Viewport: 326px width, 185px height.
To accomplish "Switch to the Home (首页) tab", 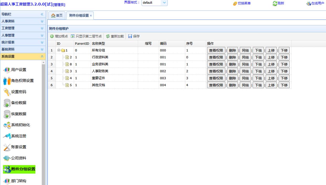I will tap(57, 16).
